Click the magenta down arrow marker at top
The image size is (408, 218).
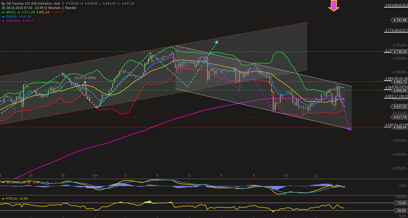click(x=334, y=5)
